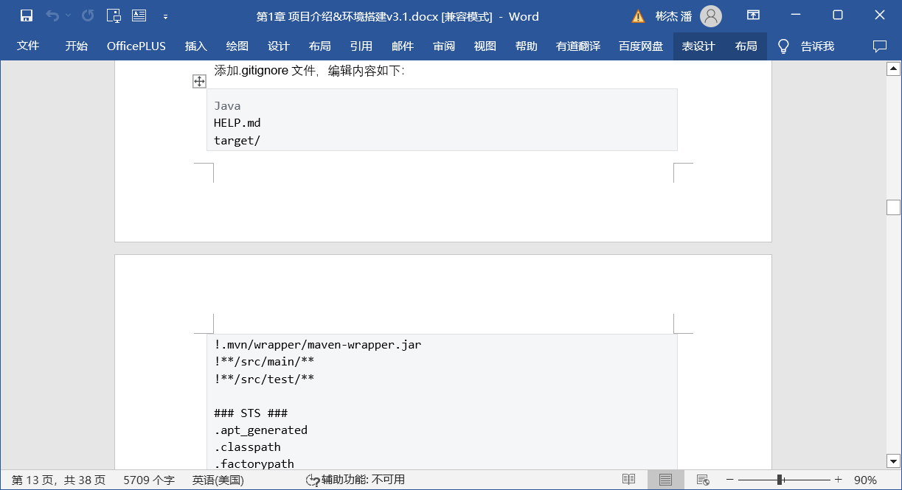
Task: Open the 视图 tab
Action: point(485,46)
